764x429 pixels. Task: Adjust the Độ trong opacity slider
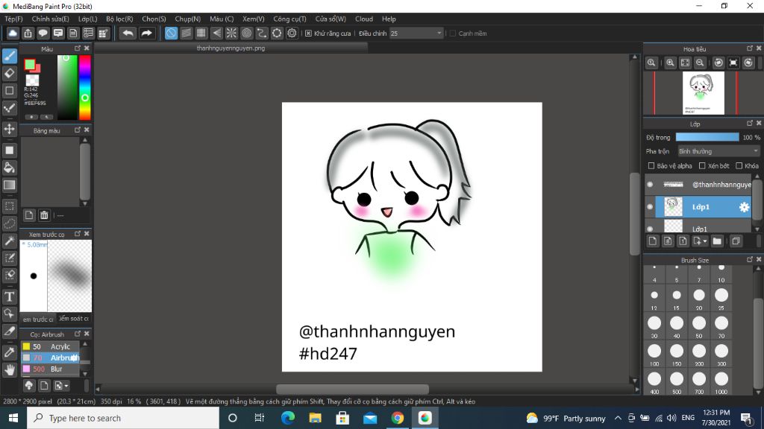tap(707, 137)
